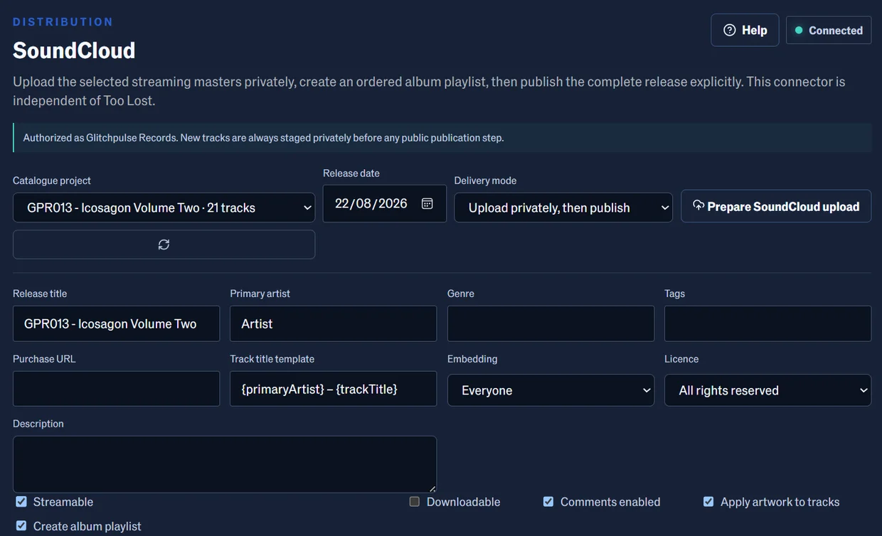Toggle the Comments enabled checkbox

548,502
